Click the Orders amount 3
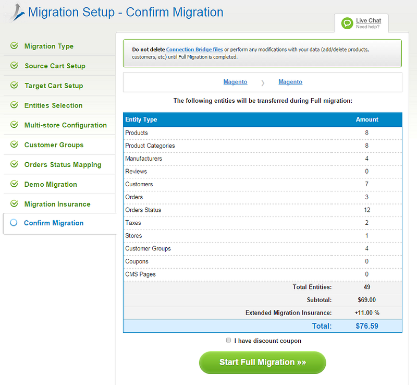This screenshot has width=417, height=385. [x=367, y=197]
